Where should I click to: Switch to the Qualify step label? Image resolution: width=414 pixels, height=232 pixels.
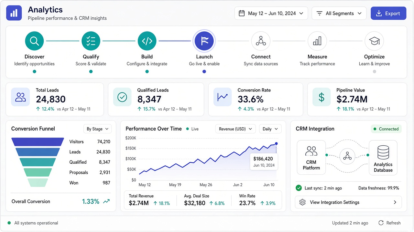91,57
